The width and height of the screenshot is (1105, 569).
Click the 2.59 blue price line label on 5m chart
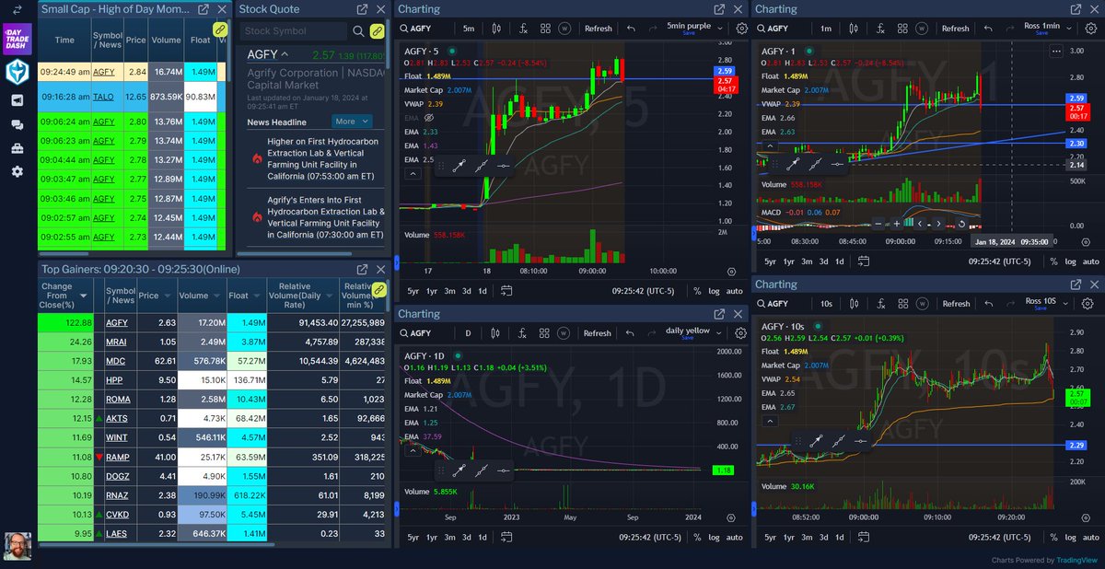[723, 71]
